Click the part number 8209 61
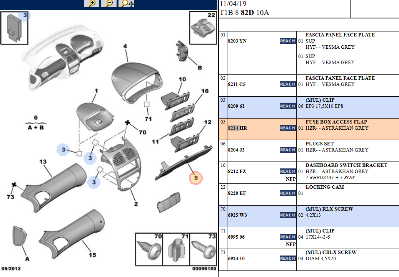 (236, 106)
